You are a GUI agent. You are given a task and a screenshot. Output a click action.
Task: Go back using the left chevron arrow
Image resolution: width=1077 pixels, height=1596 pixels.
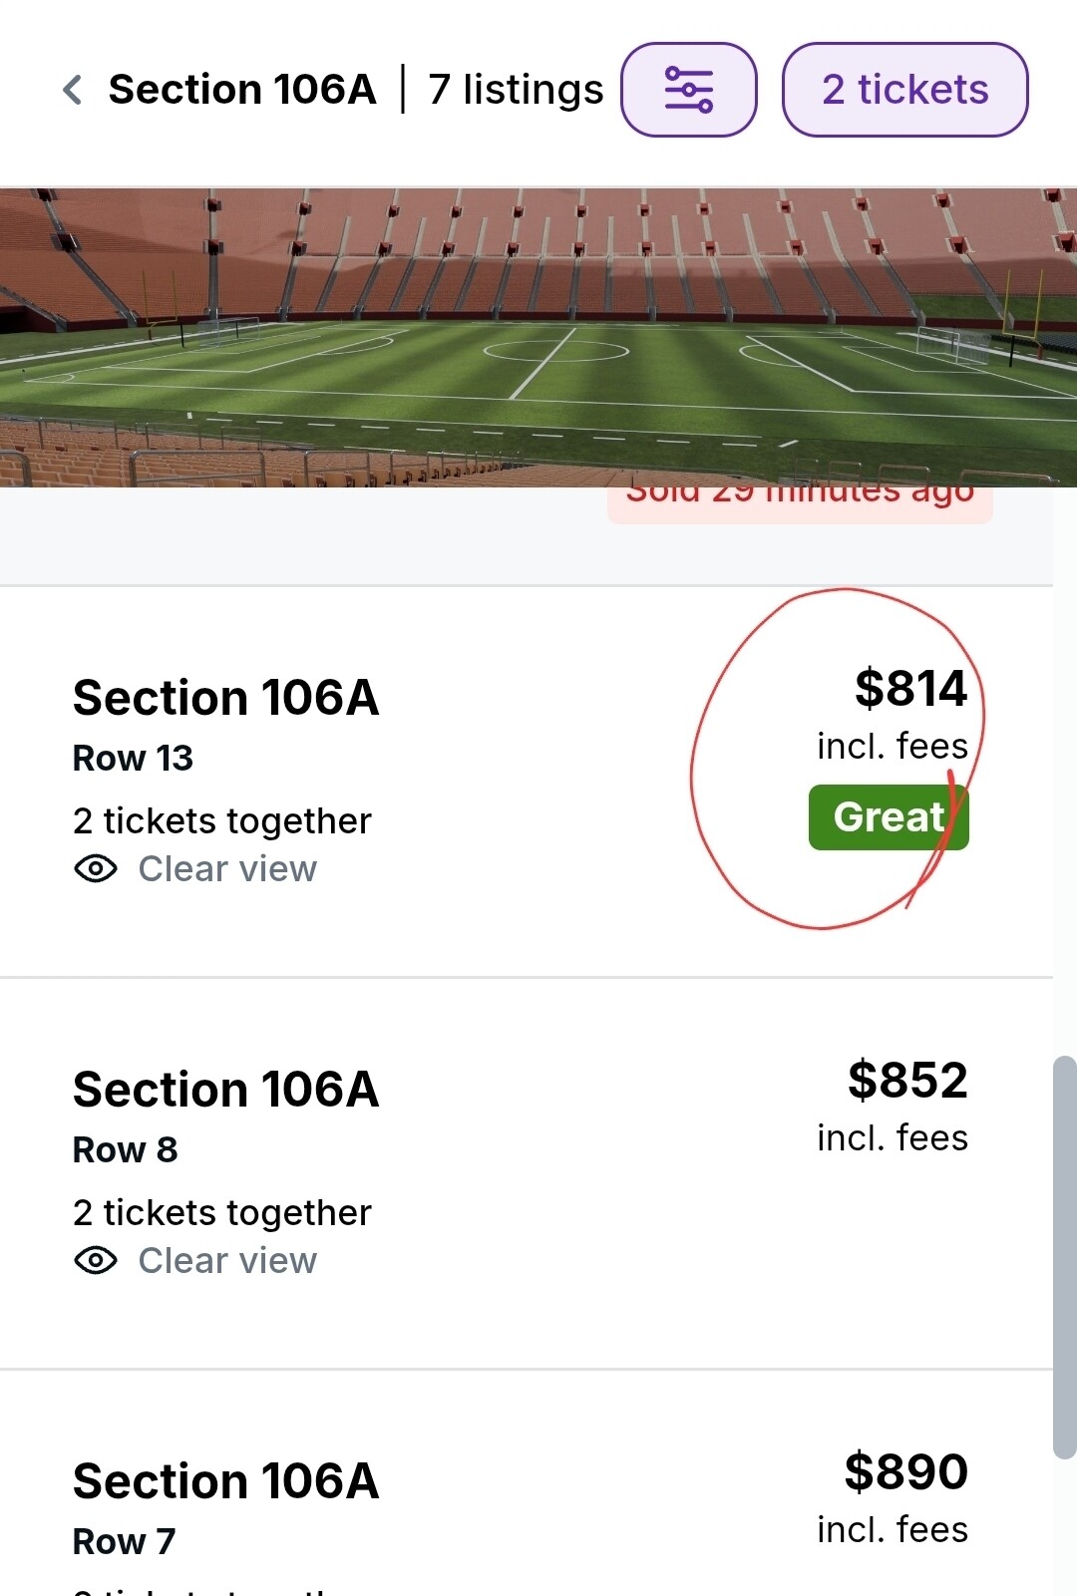[x=72, y=90]
